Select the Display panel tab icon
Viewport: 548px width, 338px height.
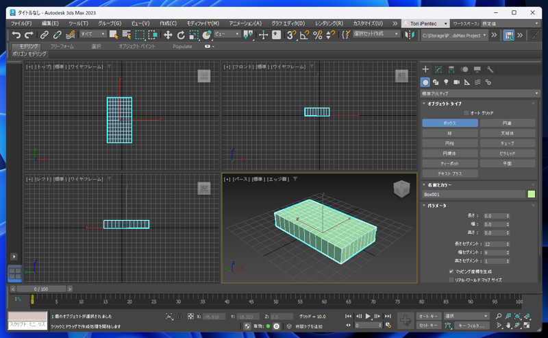click(x=477, y=69)
